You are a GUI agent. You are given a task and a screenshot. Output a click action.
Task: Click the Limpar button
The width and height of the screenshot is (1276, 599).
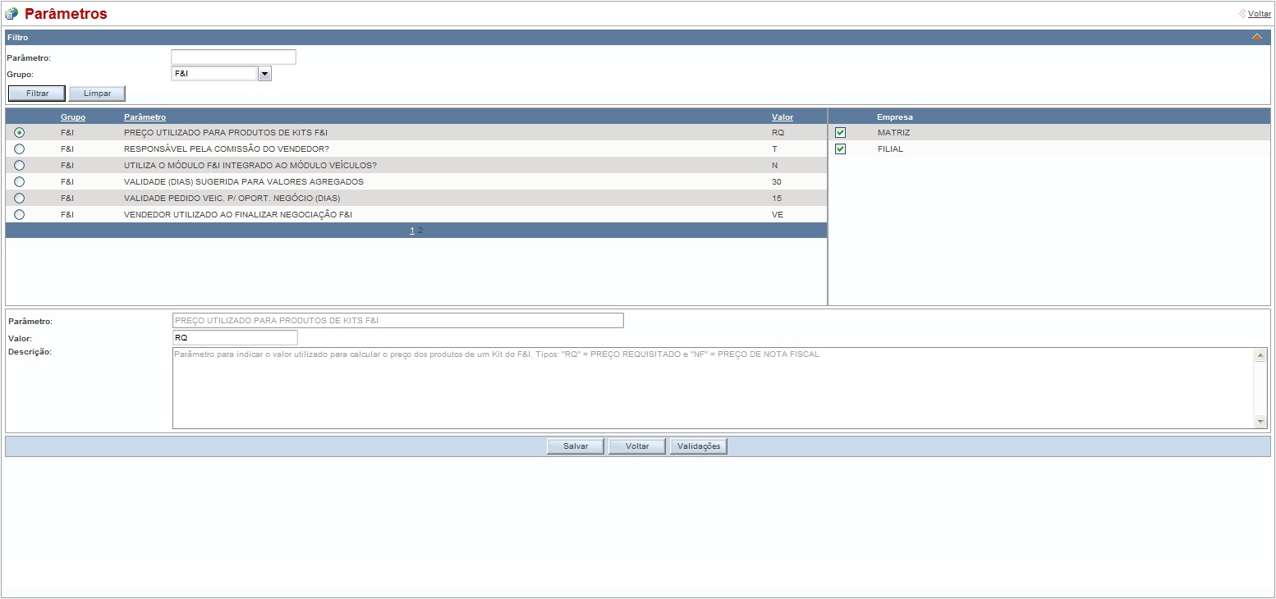97,94
